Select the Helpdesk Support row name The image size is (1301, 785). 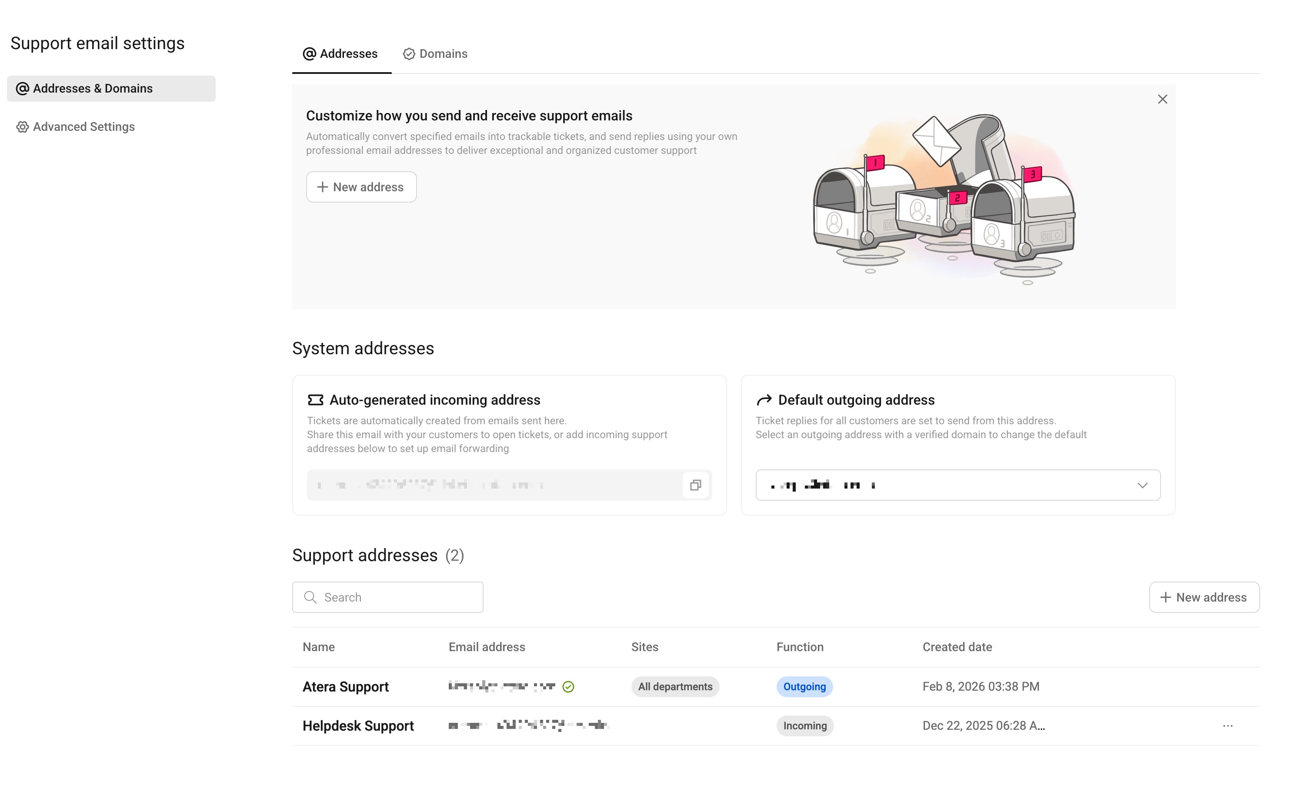pos(358,726)
